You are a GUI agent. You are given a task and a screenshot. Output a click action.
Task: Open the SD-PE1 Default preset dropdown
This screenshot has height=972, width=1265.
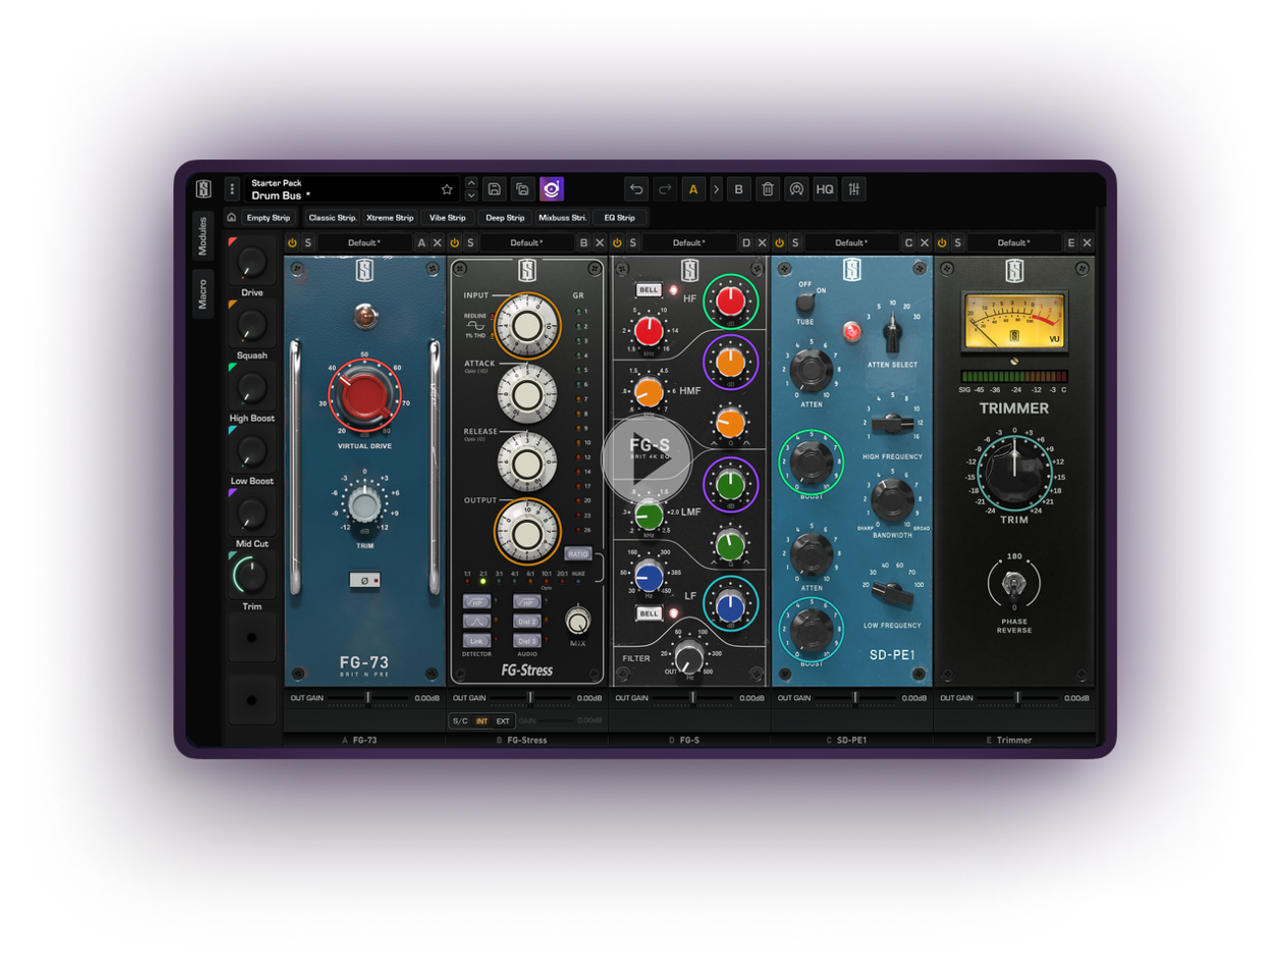pos(851,243)
